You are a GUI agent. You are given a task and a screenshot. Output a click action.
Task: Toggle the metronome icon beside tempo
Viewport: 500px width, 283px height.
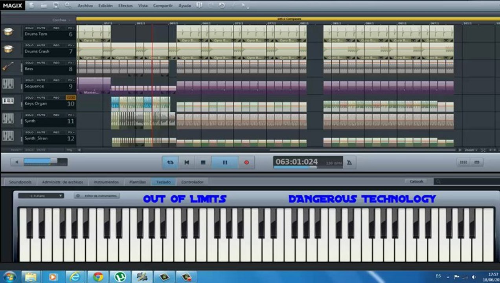pyautogui.click(x=349, y=162)
